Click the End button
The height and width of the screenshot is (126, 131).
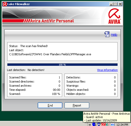[50, 105]
